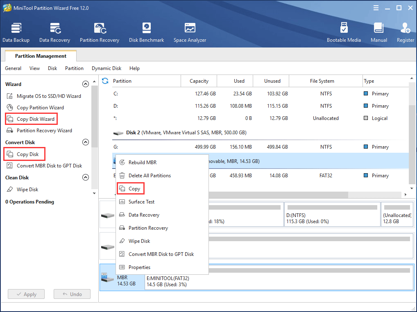The image size is (417, 312).
Task: Click the Unallocated 12.8 GB block in disk map
Action: tap(397, 215)
